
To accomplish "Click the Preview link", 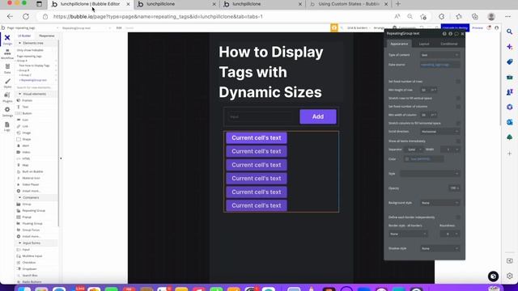I will coord(477,28).
